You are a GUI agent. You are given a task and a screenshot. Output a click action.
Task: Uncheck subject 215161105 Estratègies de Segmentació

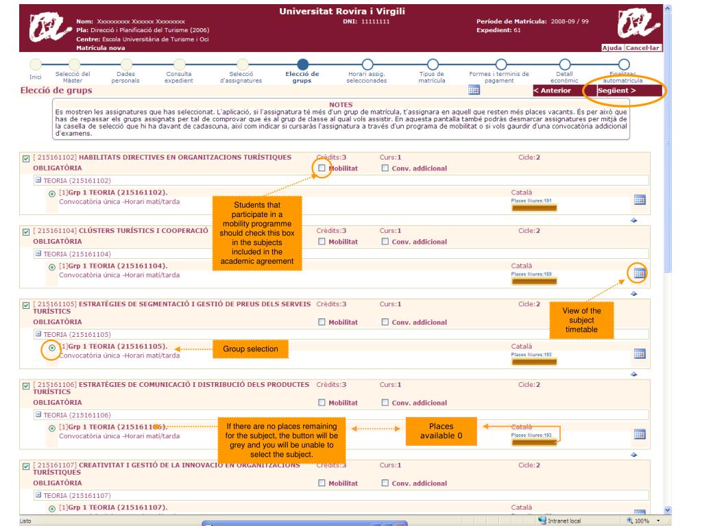tap(26, 305)
